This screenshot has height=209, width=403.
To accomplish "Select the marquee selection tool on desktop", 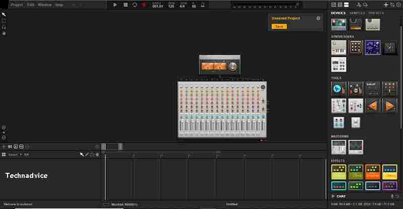I will pos(4,21).
